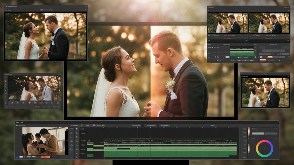Click the trash icon at sidebar bottom
Viewport: 294px width, 165px height.
[x=5, y=103]
